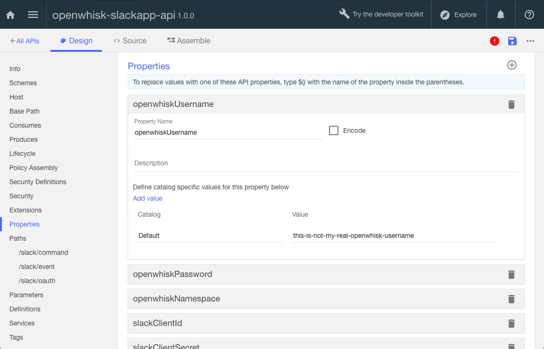The image size is (544, 349).
Task: Enable the Encode checkbox
Action: click(334, 131)
